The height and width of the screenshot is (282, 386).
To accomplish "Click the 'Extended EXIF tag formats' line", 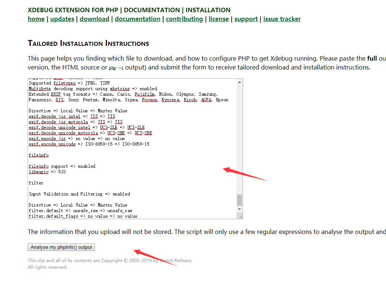I will click(129, 97).
